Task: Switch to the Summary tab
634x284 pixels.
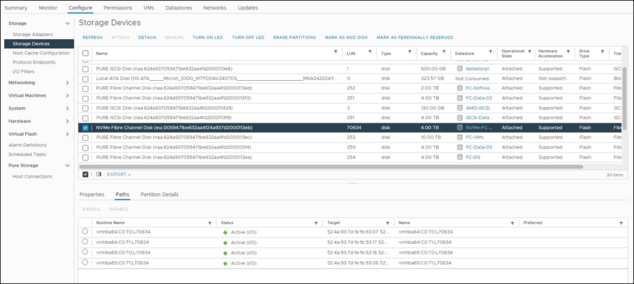Action: pos(16,8)
